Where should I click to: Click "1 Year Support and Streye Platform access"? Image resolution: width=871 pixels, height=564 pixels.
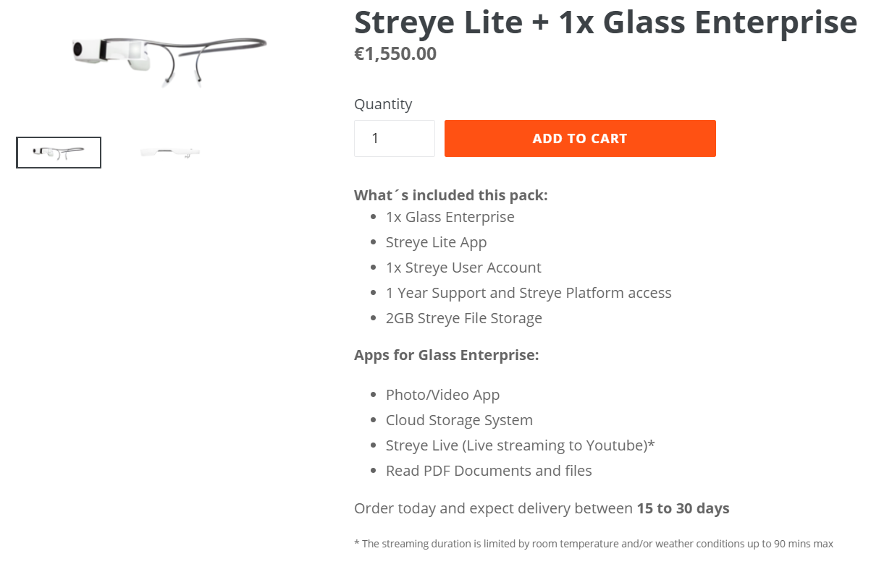(x=529, y=293)
